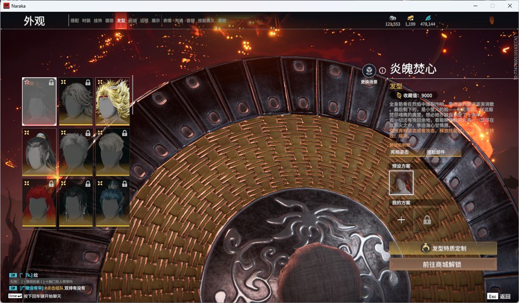Select the locked red-topped first hairstyle thumbnail
The width and height of the screenshot is (519, 303).
[x=39, y=101]
